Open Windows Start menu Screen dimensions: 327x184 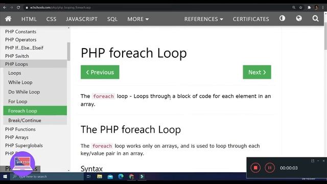pyautogui.click(x=5, y=176)
